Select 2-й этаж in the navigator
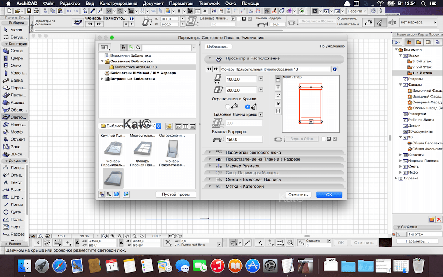 tap(422, 67)
